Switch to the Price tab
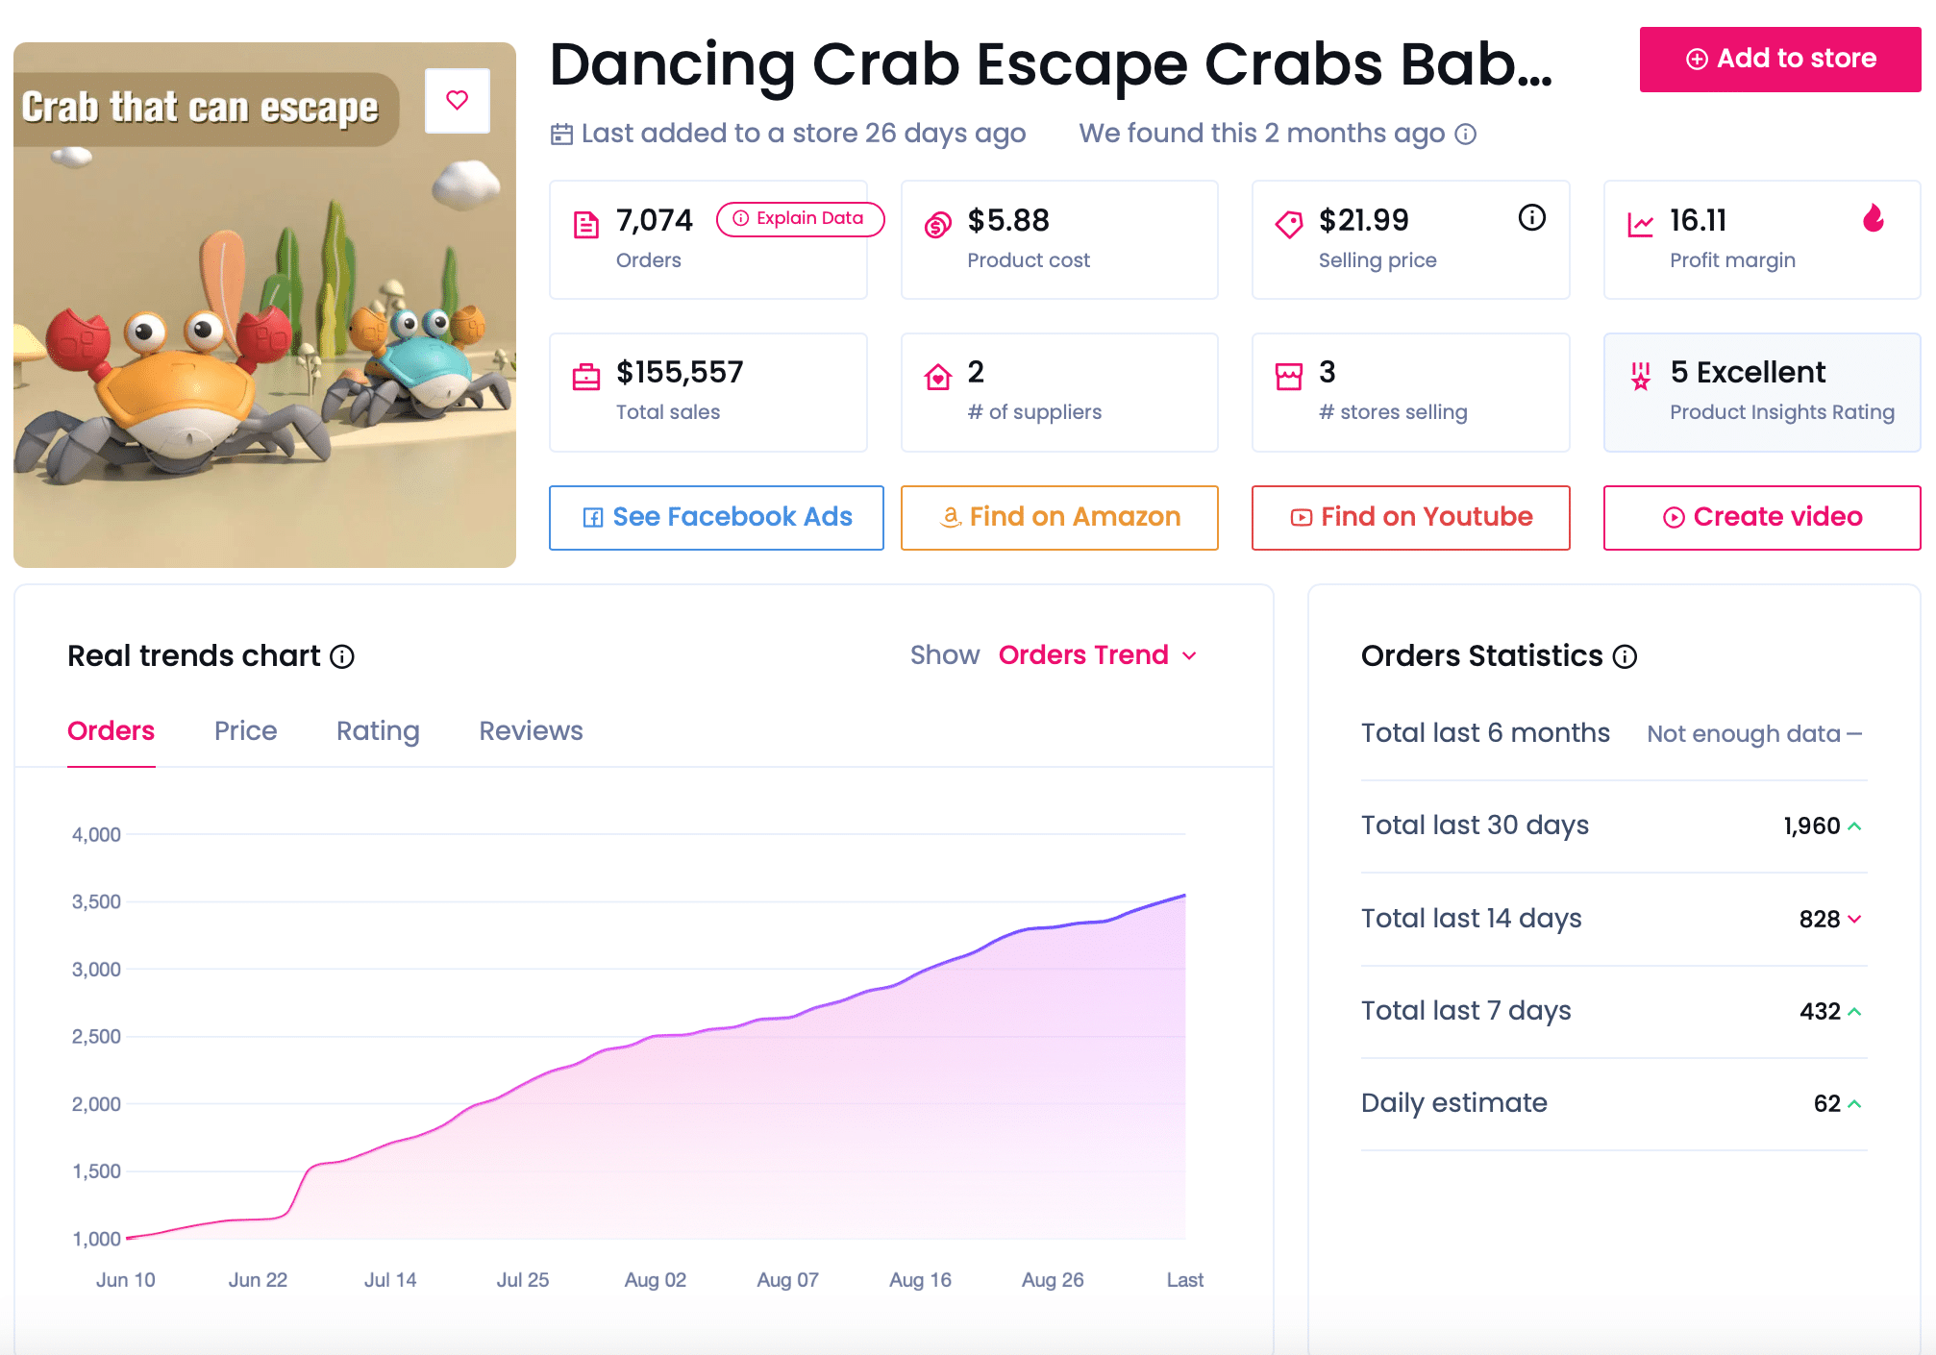 tap(245, 731)
